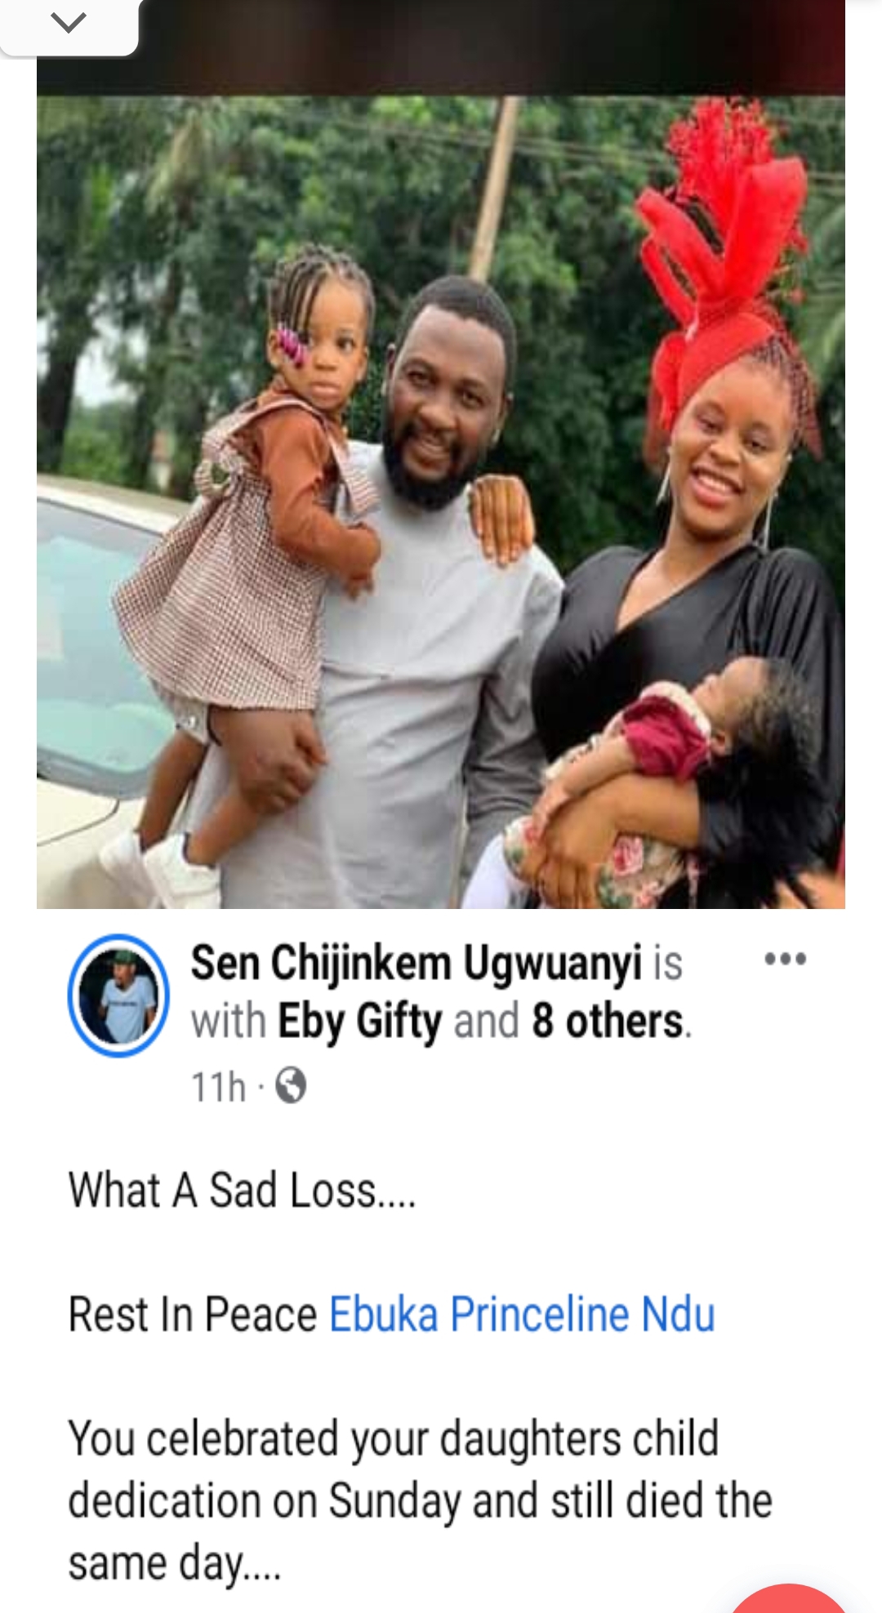Image resolution: width=882 pixels, height=1613 pixels.
Task: Open the three-dot post options menu
Action: [785, 959]
